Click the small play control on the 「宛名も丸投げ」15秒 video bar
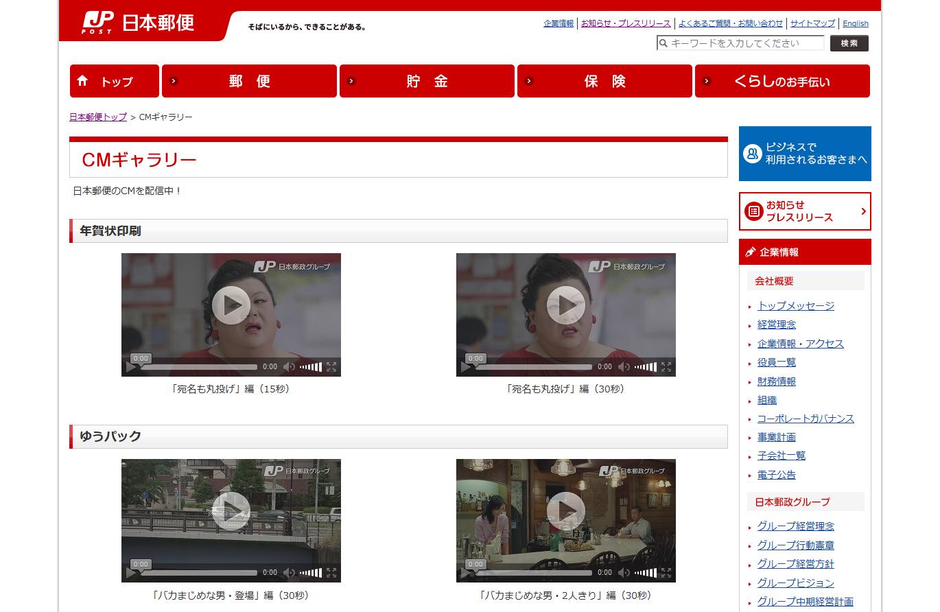The height and width of the screenshot is (612, 940). click(x=130, y=367)
